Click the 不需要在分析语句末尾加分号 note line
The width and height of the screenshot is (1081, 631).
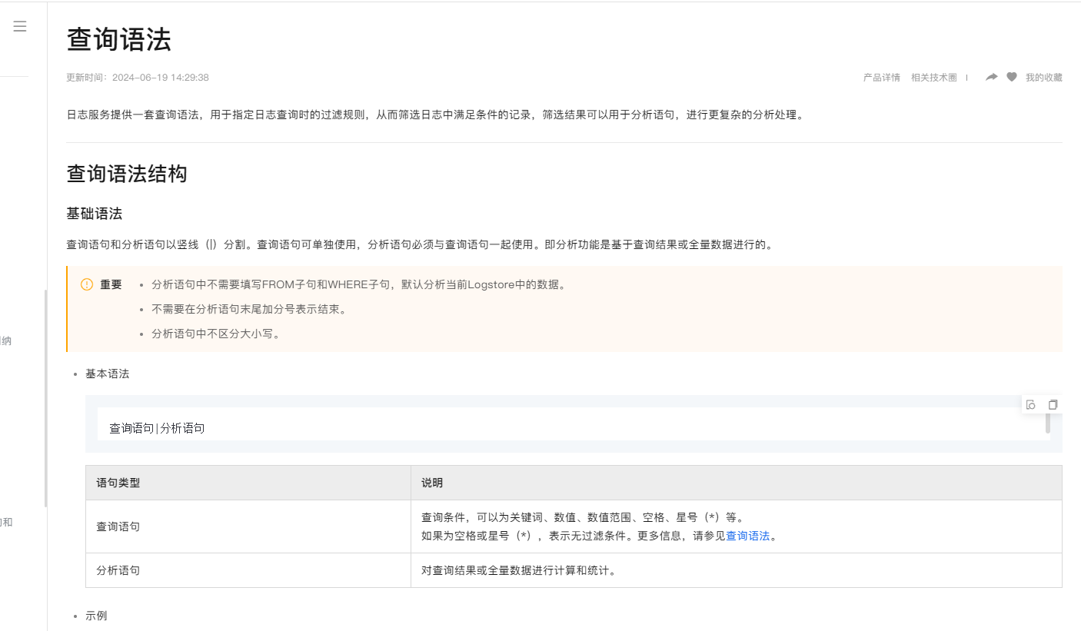(x=249, y=309)
